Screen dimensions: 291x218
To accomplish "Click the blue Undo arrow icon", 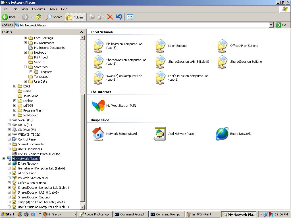I will (119, 17).
